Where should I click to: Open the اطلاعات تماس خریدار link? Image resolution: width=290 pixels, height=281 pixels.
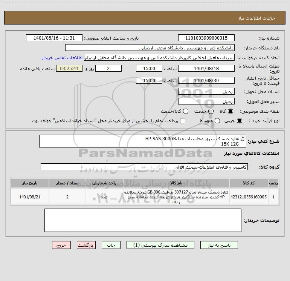tap(62, 58)
